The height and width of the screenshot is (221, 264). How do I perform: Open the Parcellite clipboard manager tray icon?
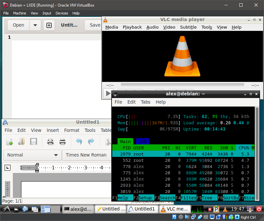point(216,209)
